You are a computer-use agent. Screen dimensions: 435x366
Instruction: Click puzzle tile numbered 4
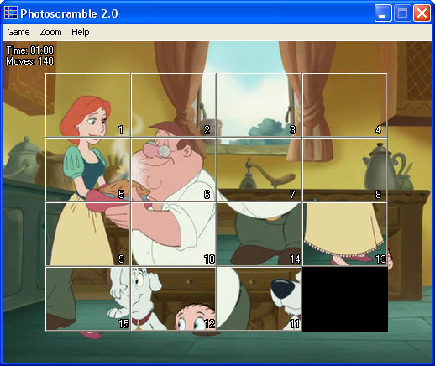pos(345,105)
